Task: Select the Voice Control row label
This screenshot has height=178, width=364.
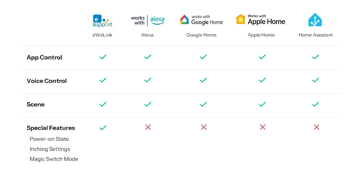Action: click(47, 81)
